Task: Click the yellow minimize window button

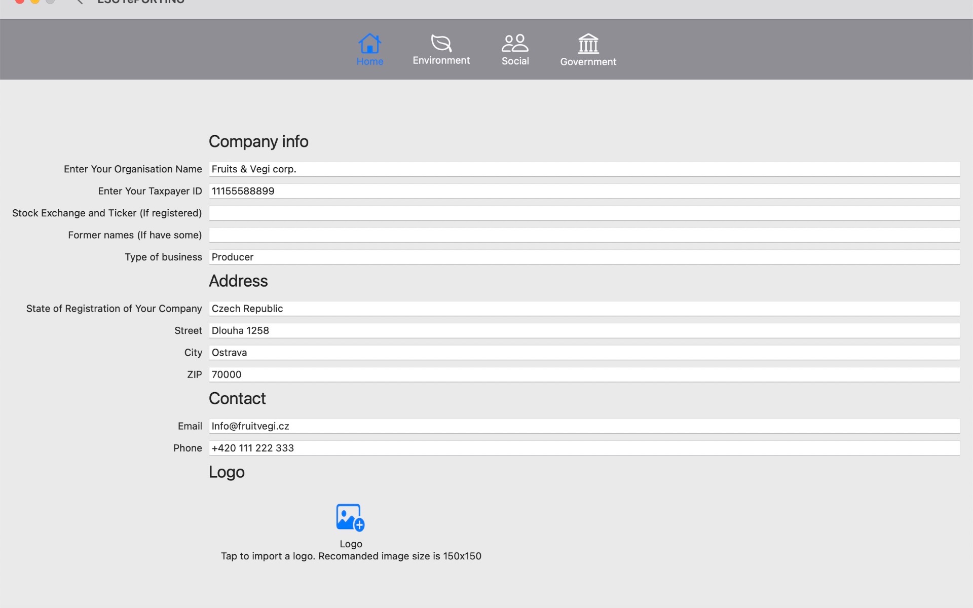Action: pos(34,1)
